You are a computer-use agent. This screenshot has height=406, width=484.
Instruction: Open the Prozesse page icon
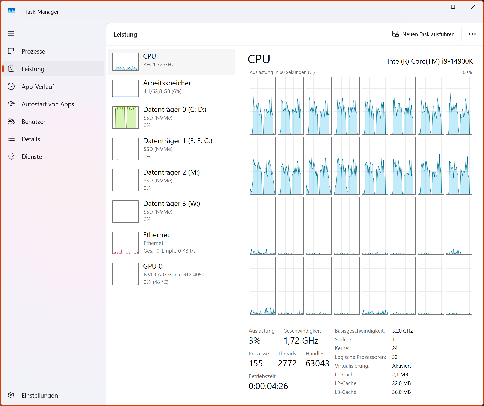coord(11,51)
